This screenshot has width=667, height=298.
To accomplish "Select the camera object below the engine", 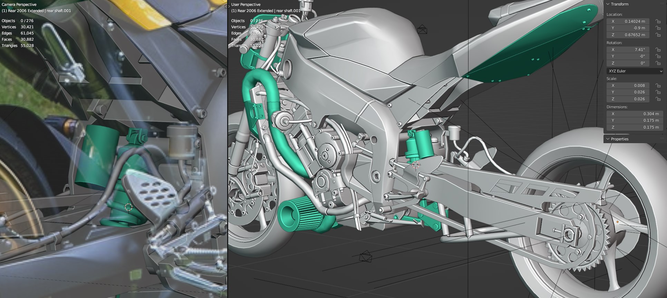I will click(366, 257).
